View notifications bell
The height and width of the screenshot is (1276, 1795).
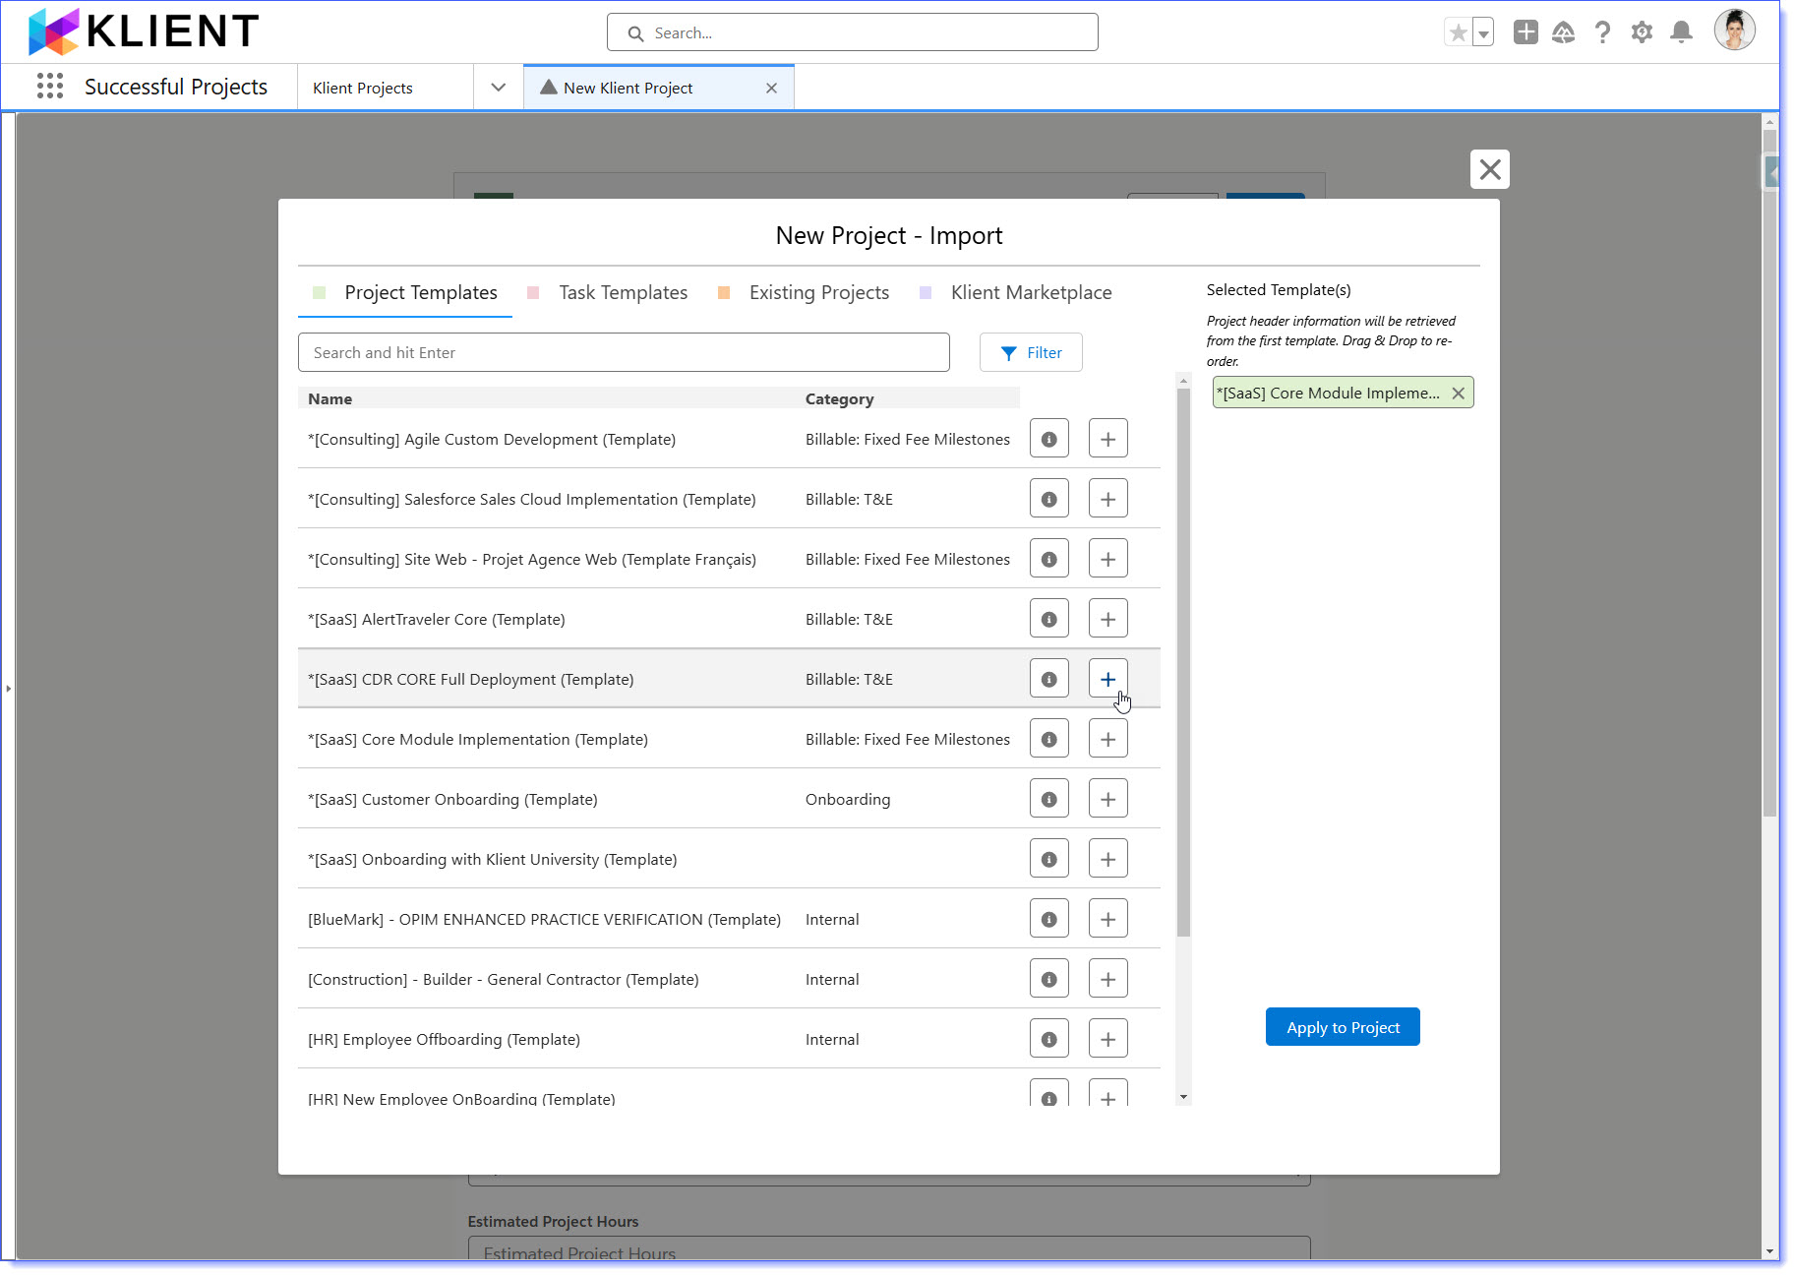1681,32
